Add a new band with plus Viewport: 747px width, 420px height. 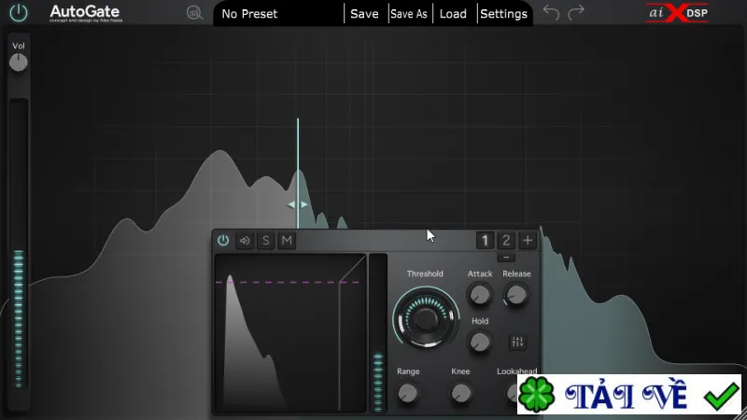[528, 241]
